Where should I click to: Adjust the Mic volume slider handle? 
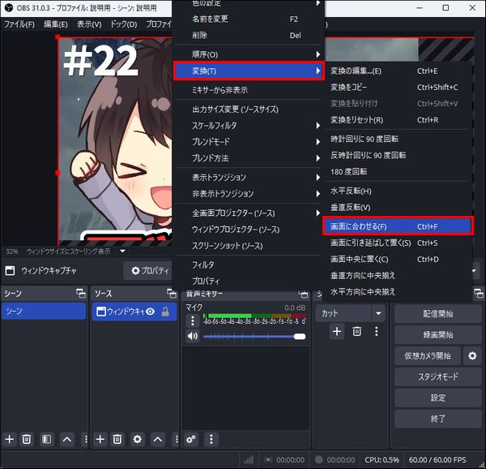coord(300,337)
